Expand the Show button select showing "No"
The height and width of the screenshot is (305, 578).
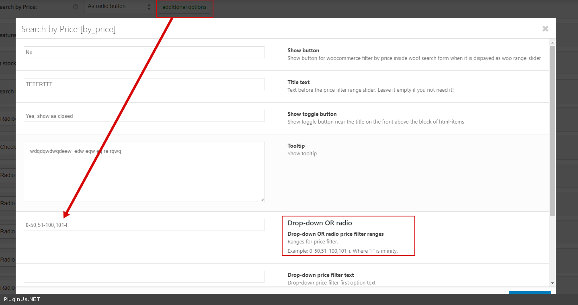(144, 52)
